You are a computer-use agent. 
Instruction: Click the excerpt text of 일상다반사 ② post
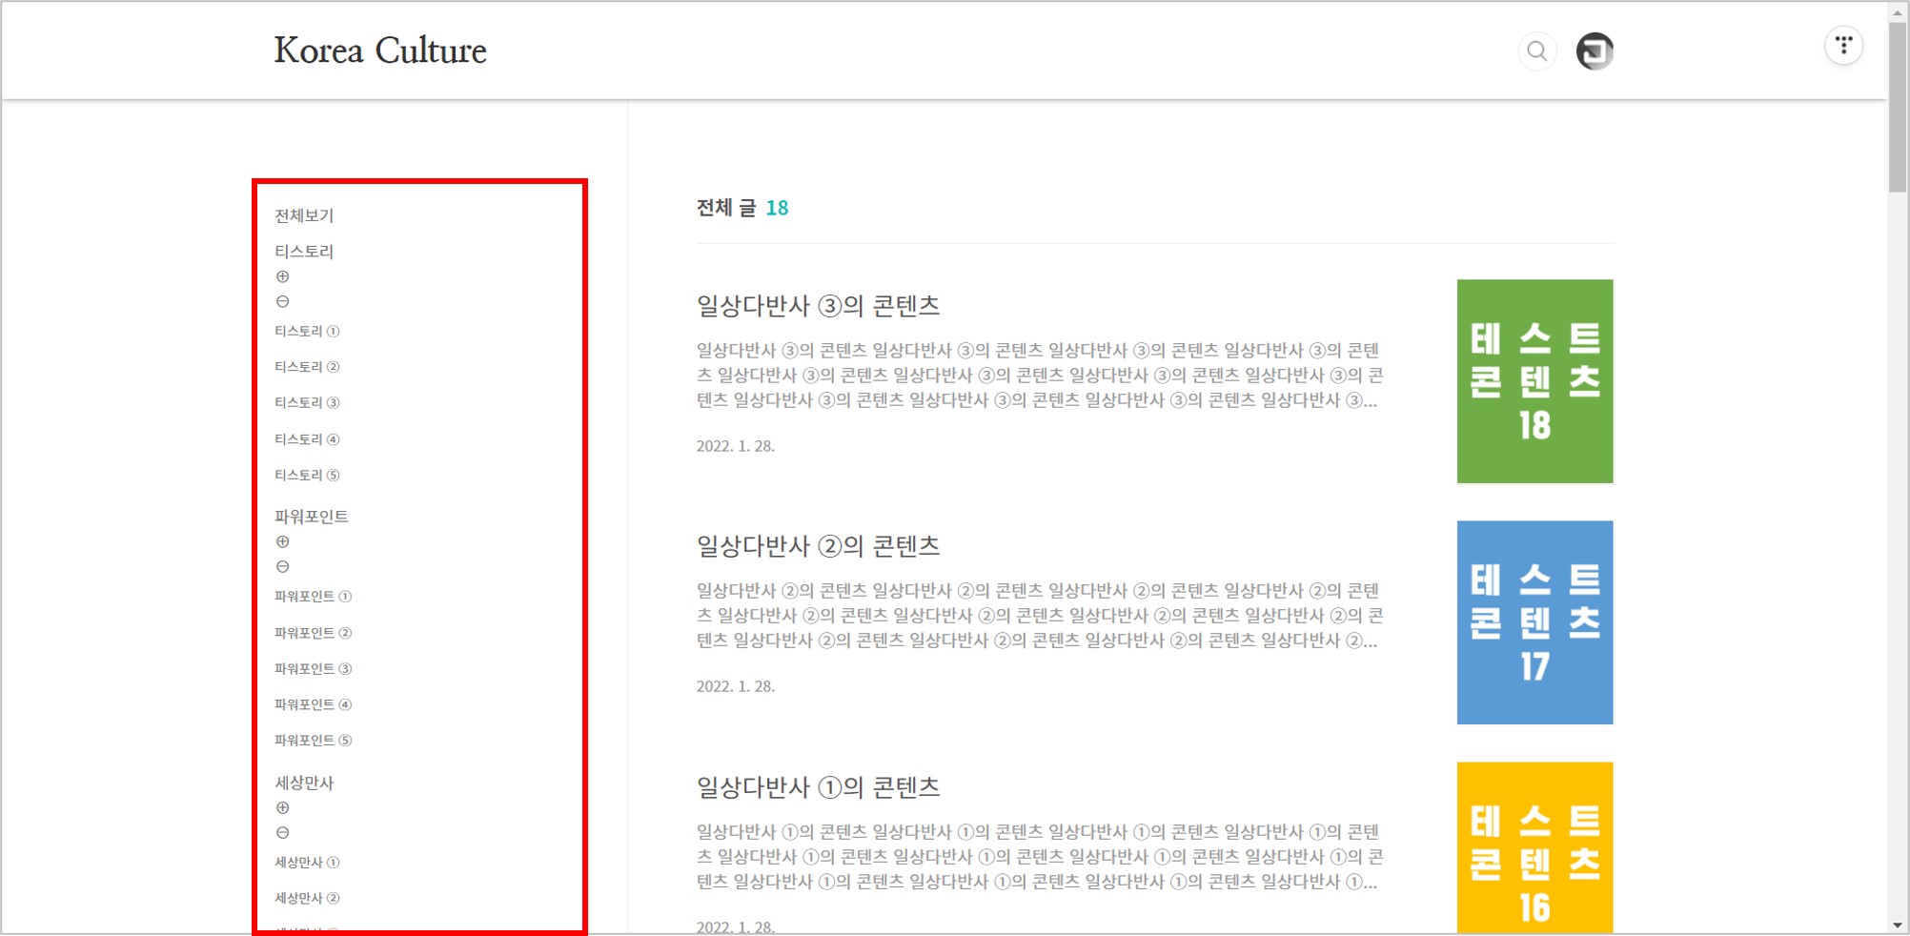1040,616
